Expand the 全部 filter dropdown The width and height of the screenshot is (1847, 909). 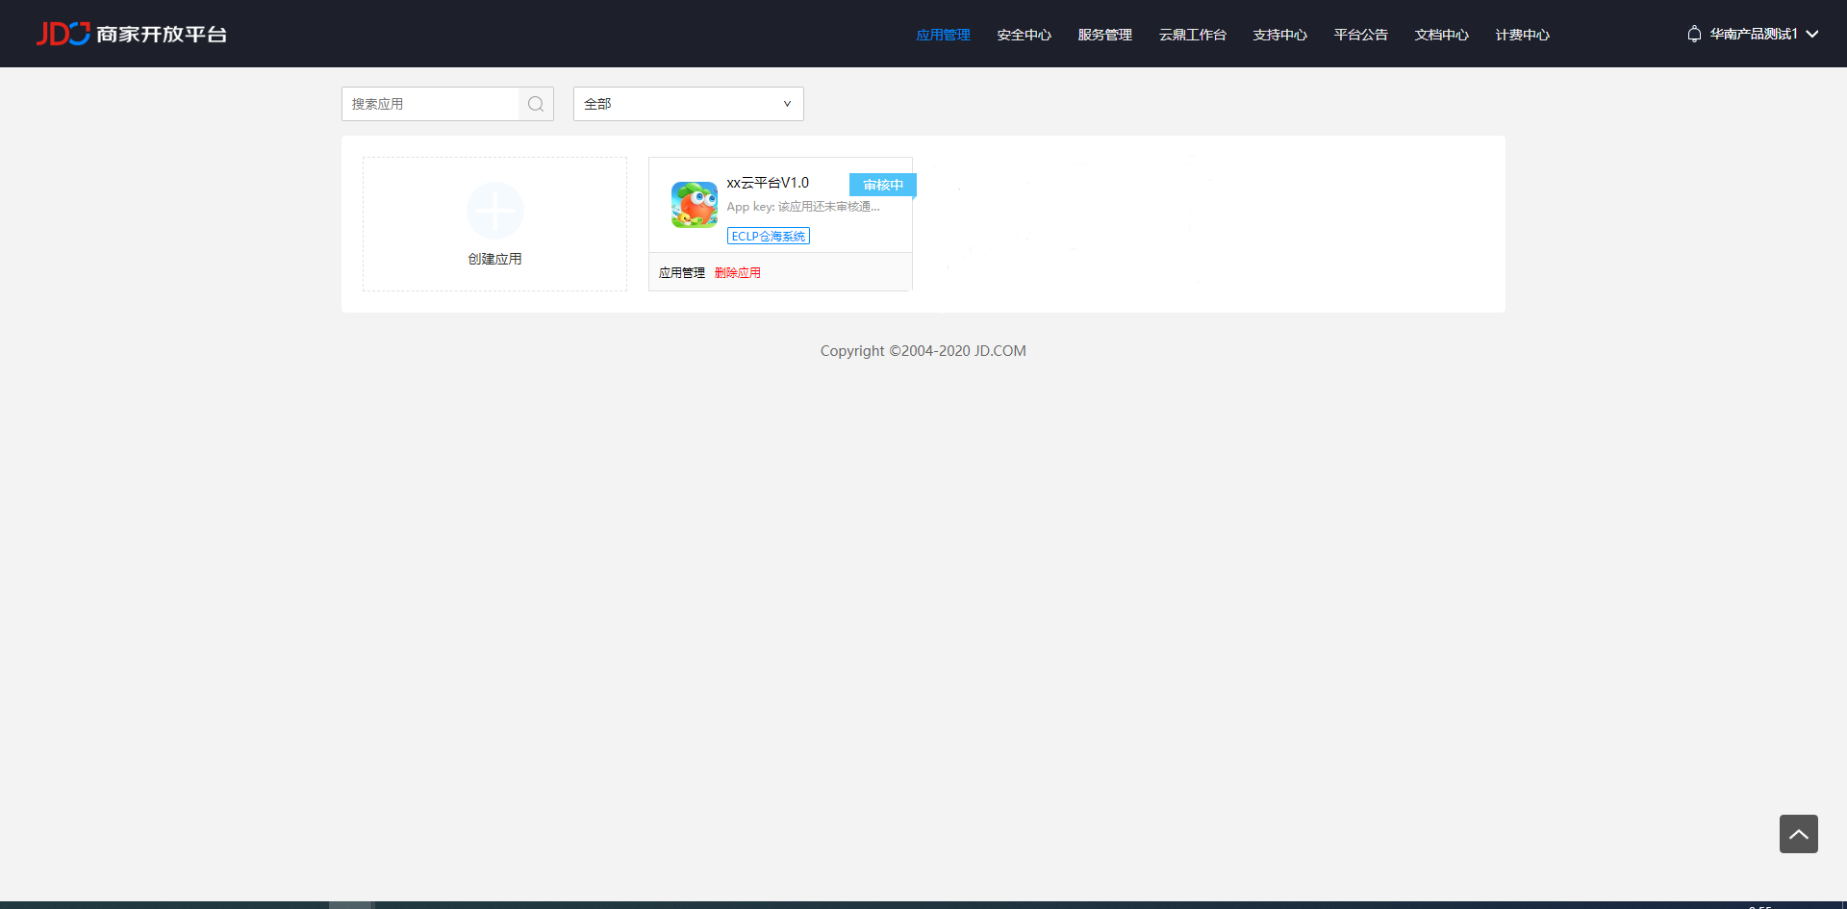pyautogui.click(x=688, y=104)
